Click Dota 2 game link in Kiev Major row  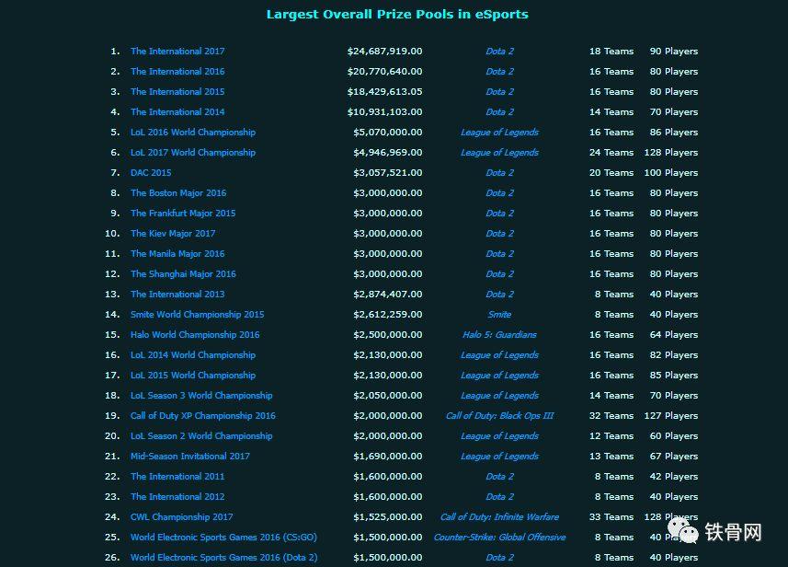[499, 234]
